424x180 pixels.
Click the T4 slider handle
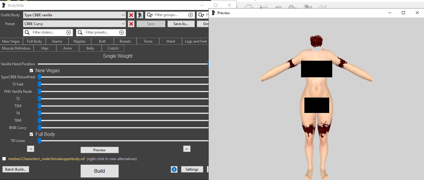click(x=39, y=113)
